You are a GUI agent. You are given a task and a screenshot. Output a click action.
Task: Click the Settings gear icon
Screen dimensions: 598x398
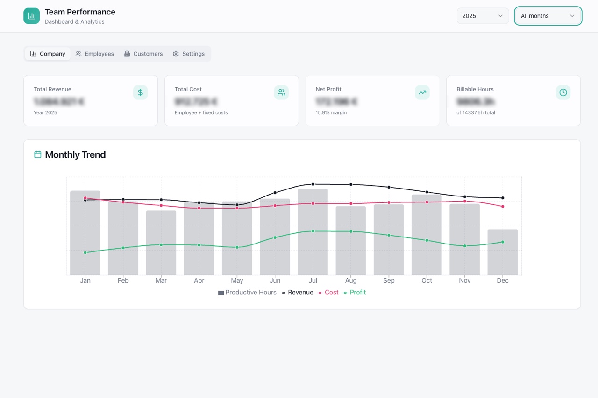point(175,54)
